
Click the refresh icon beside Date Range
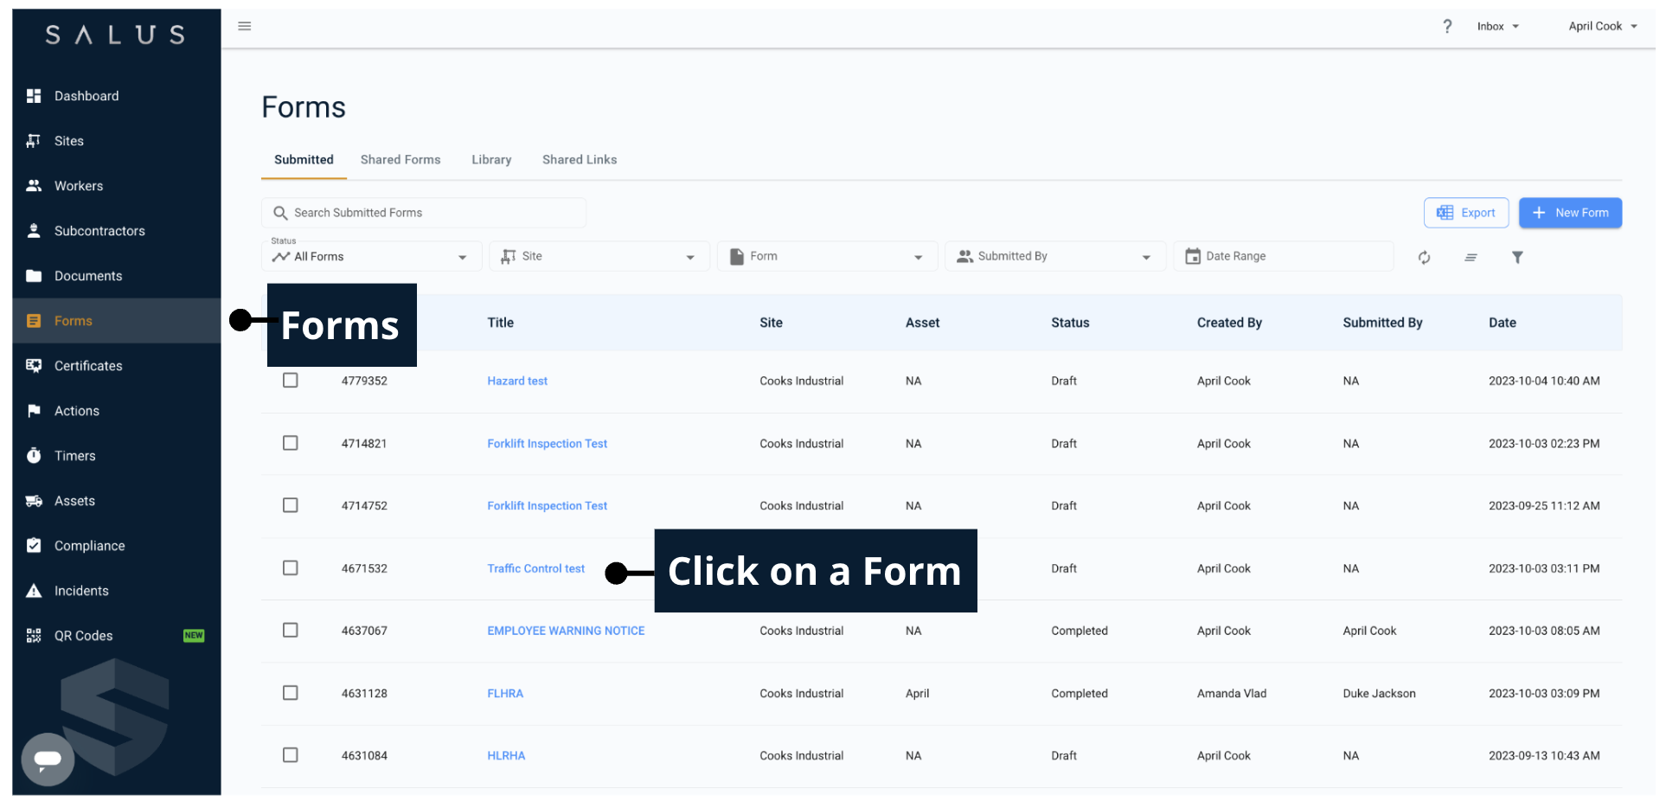(x=1424, y=258)
